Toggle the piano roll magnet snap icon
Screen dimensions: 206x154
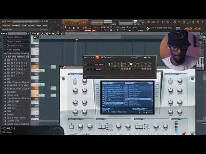point(38,34)
